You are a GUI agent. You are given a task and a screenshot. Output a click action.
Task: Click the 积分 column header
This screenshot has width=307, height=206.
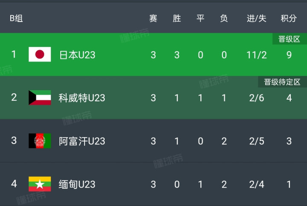(289, 18)
